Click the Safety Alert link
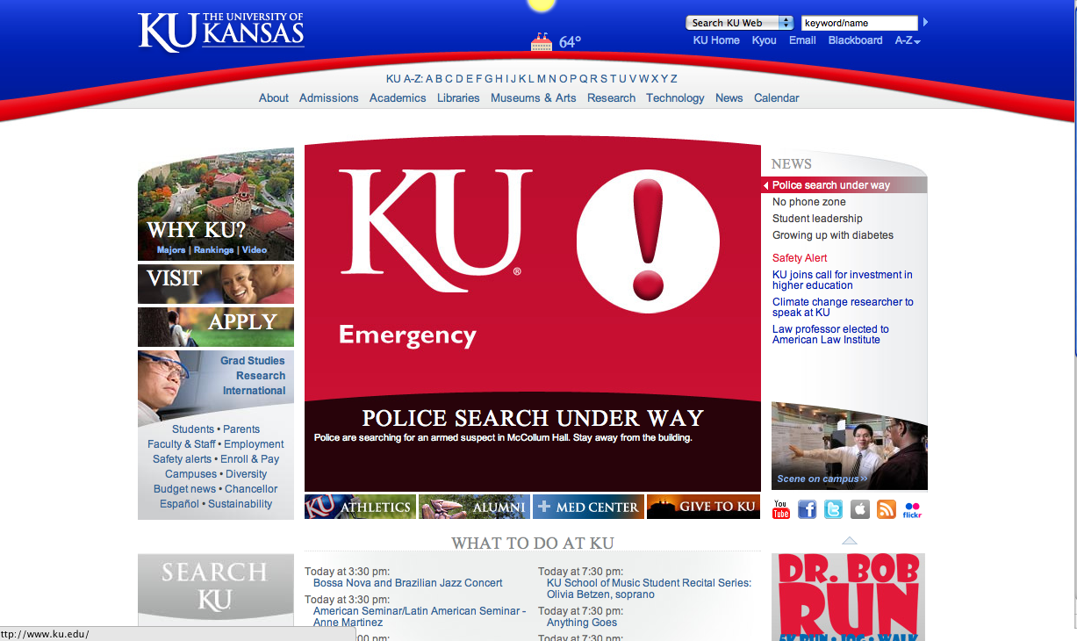 tap(800, 258)
